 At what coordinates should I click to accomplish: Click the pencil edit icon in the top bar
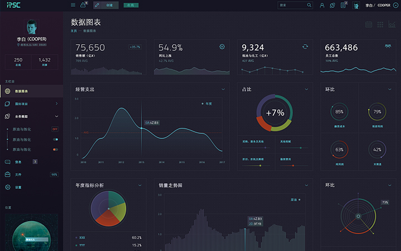(x=97, y=5)
